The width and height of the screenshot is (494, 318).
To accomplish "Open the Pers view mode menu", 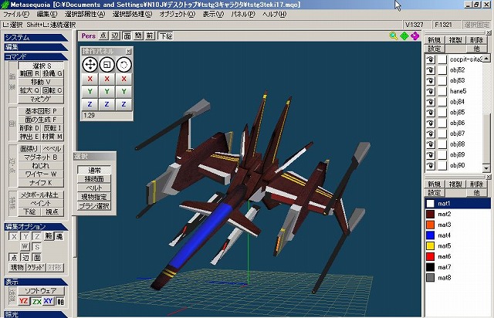I will click(x=88, y=36).
